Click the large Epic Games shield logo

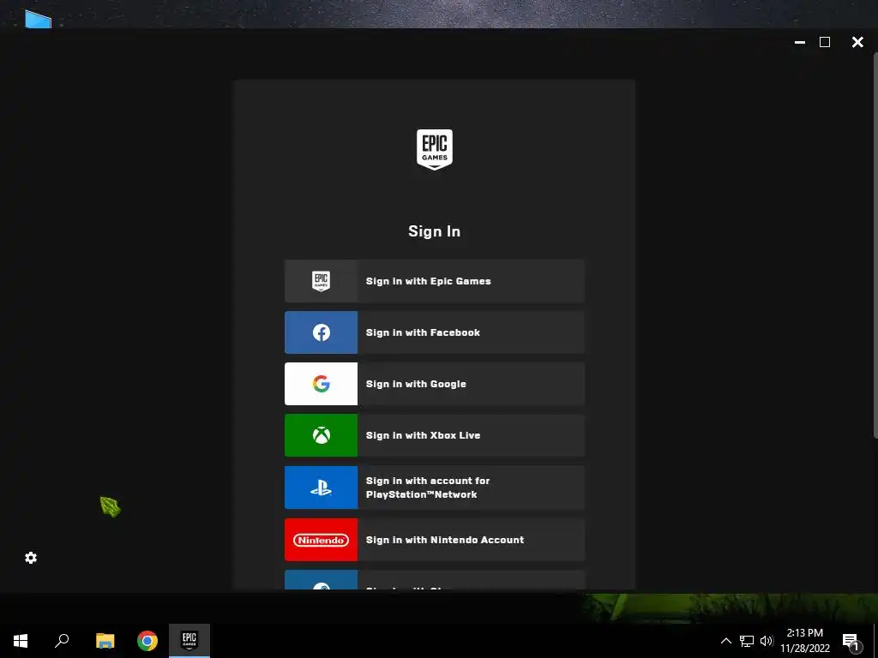tap(435, 149)
